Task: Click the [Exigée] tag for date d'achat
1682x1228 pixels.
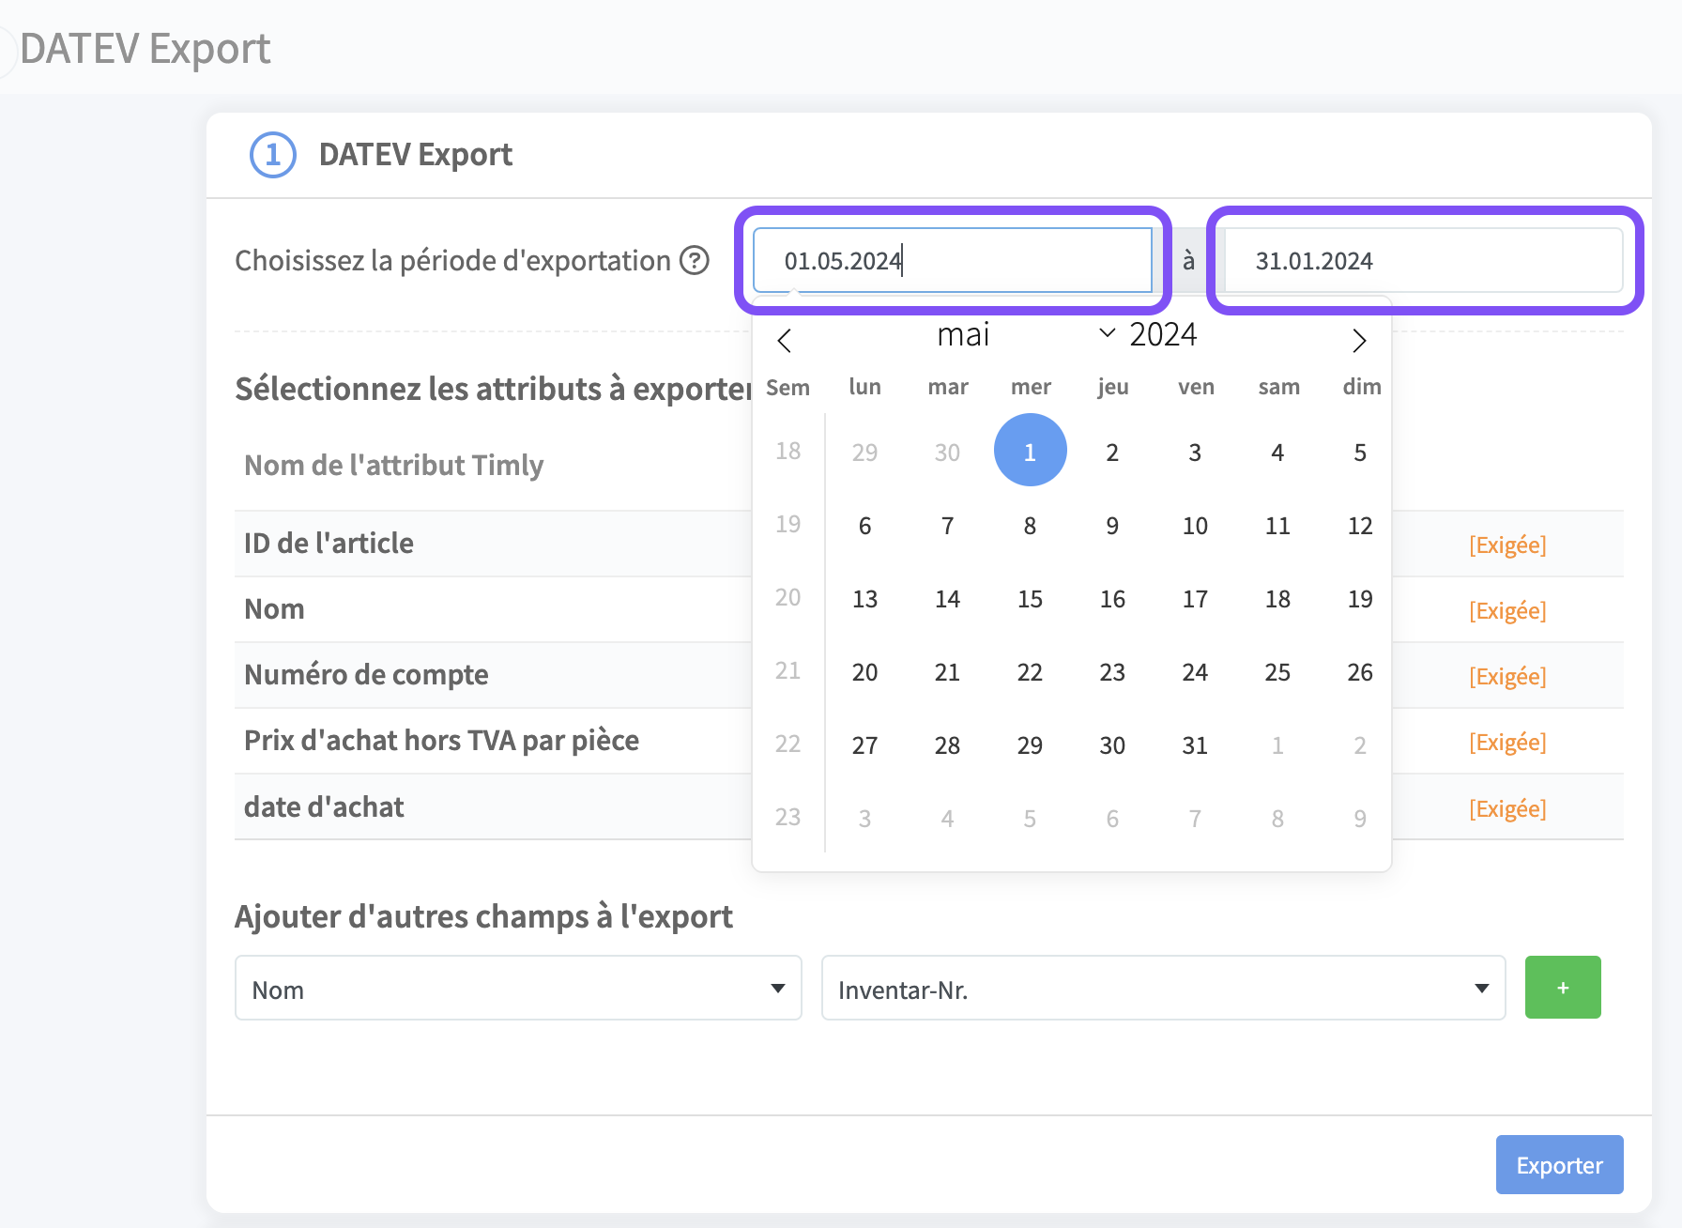Action: pyautogui.click(x=1507, y=808)
